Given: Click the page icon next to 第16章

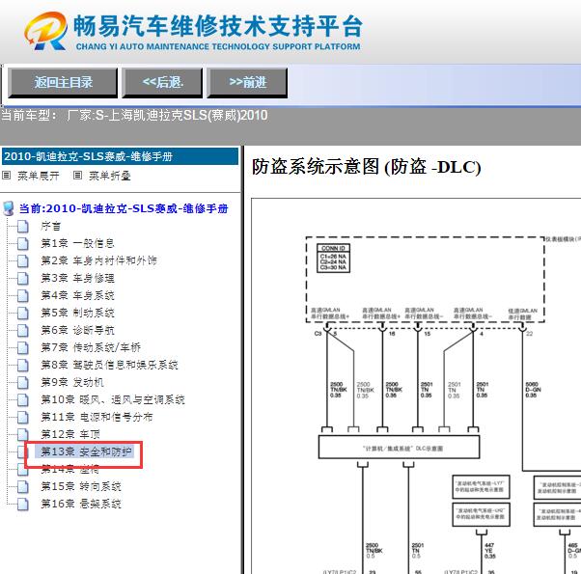Looking at the screenshot, I should click(x=23, y=504).
